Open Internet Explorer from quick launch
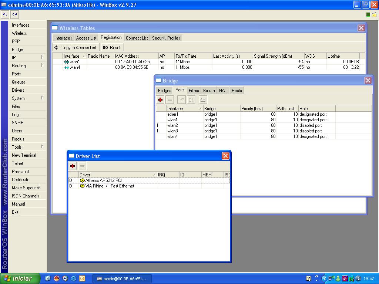The width and height of the screenshot is (379, 284). 74,278
